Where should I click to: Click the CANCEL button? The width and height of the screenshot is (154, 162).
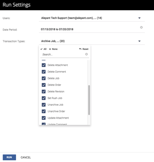point(26,157)
